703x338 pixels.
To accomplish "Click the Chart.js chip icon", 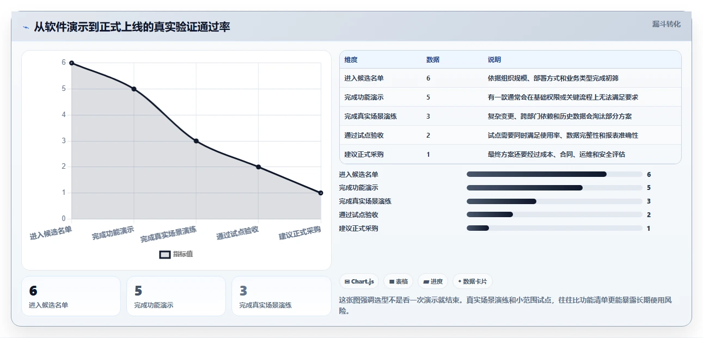I will tap(347, 282).
